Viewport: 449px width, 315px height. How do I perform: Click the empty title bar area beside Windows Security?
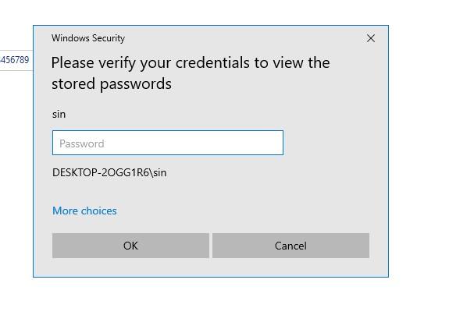pos(244,38)
